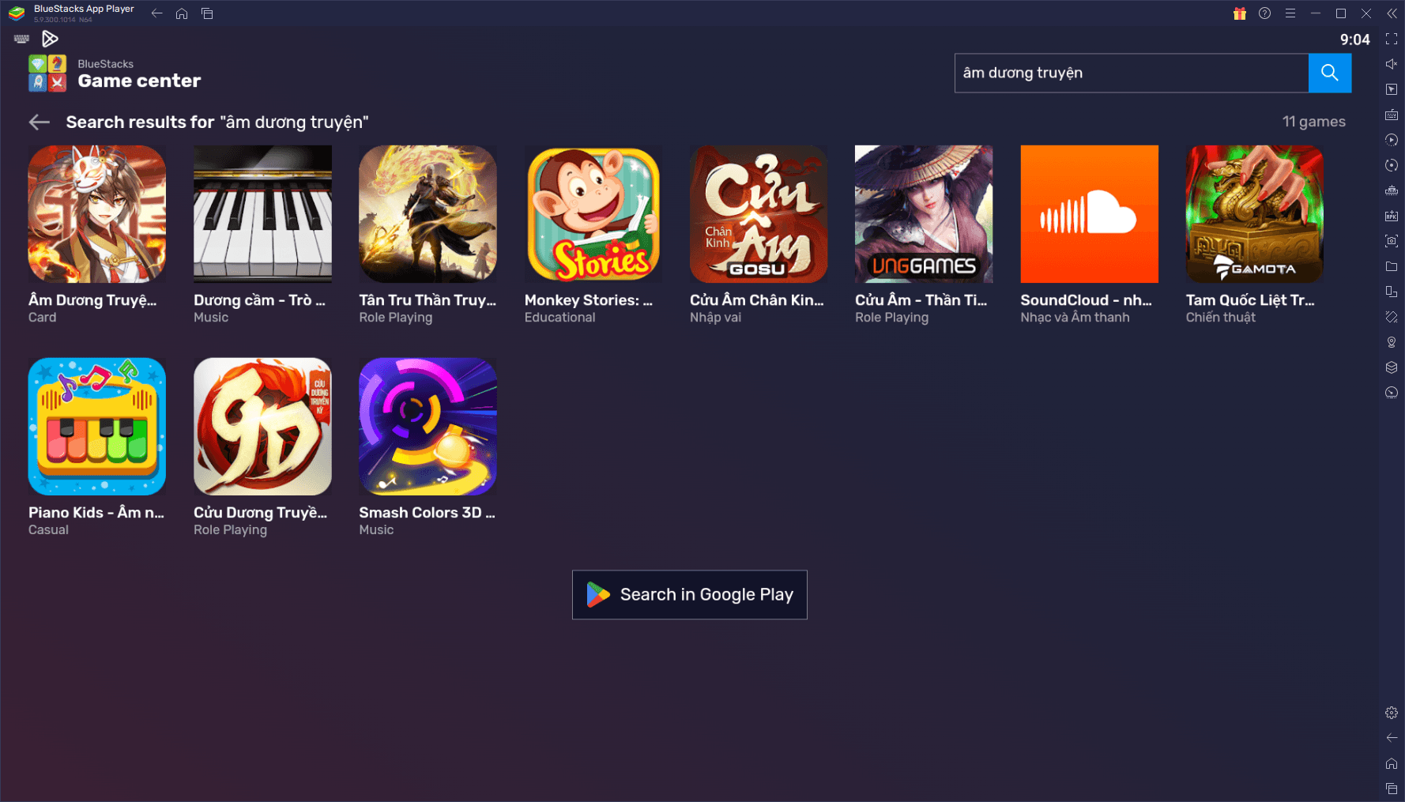Open the speedometer performance icon
The width and height of the screenshot is (1405, 802).
(x=1392, y=393)
